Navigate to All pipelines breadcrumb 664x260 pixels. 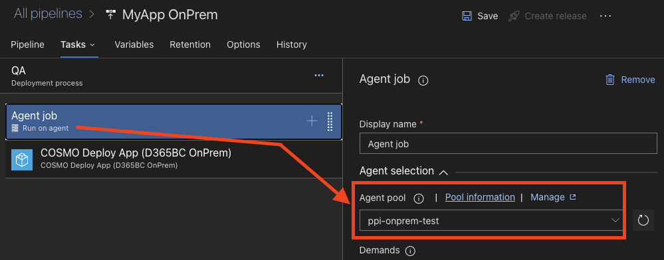48,13
